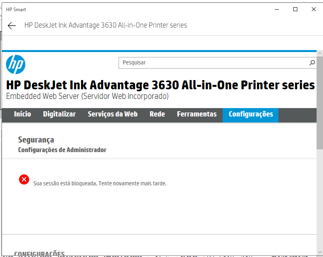
Task: Open the Rede tab
Action: coord(157,115)
